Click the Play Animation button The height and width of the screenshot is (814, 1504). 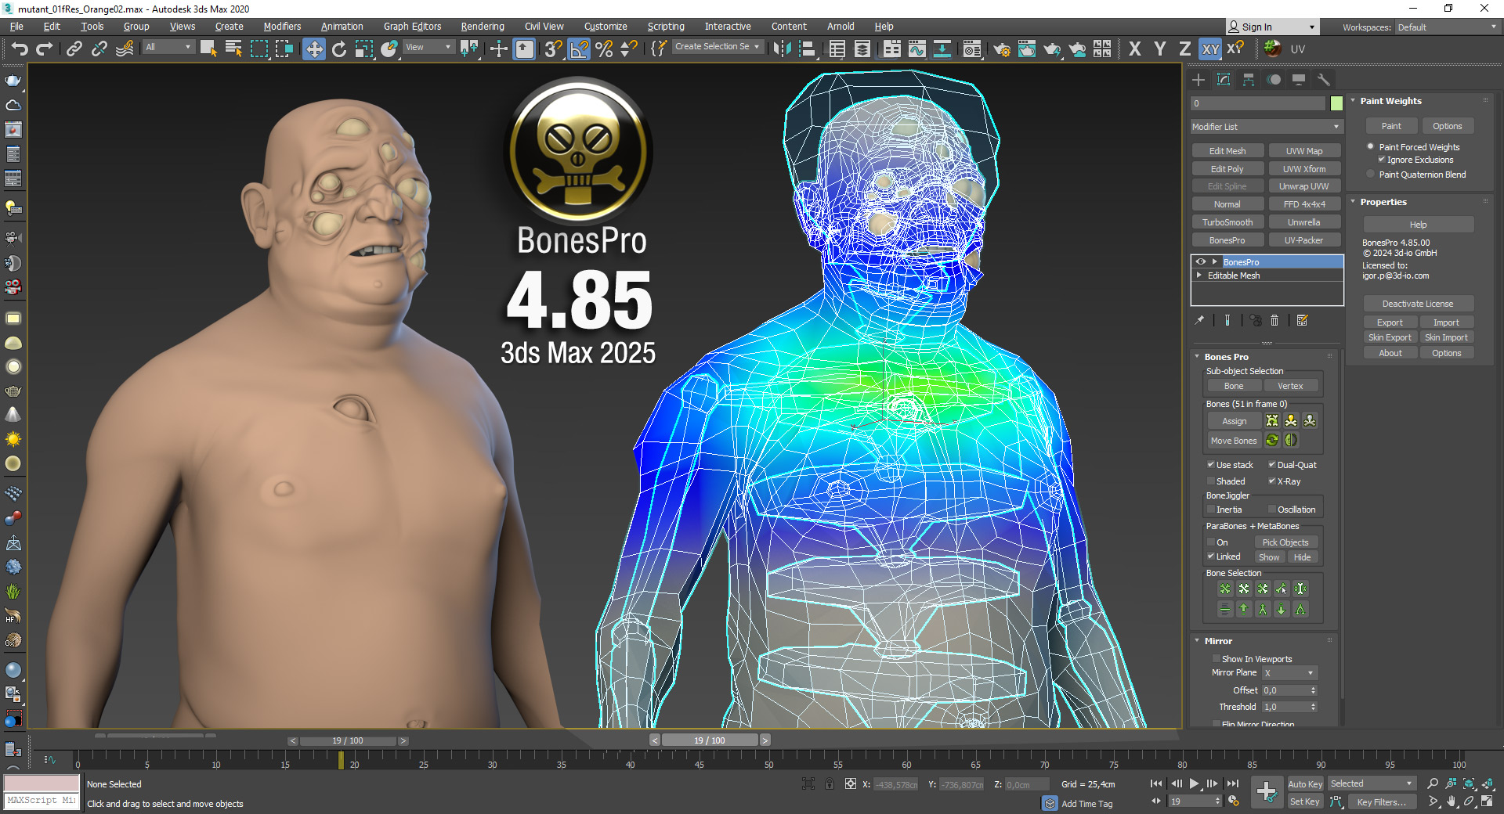coord(1195,783)
